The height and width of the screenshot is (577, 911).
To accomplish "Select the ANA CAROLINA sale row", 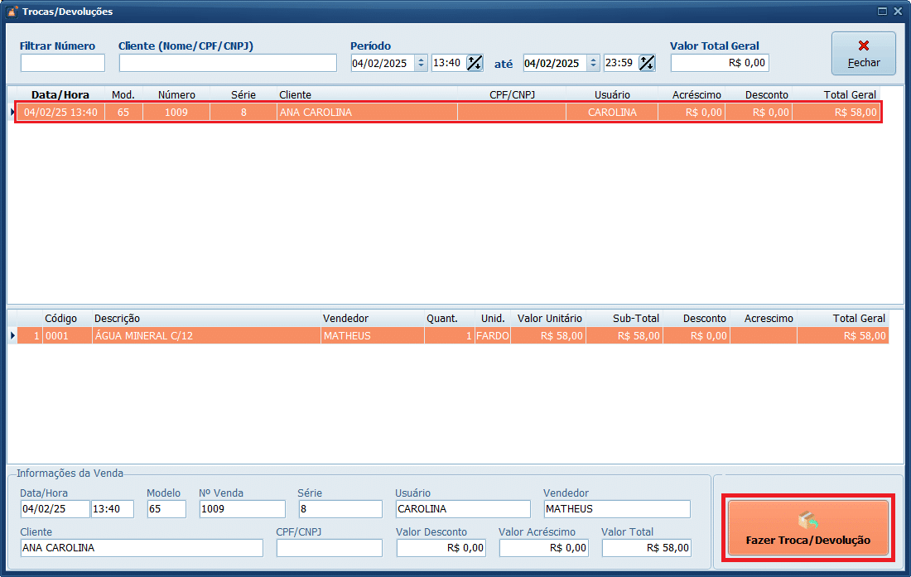I will [x=447, y=112].
